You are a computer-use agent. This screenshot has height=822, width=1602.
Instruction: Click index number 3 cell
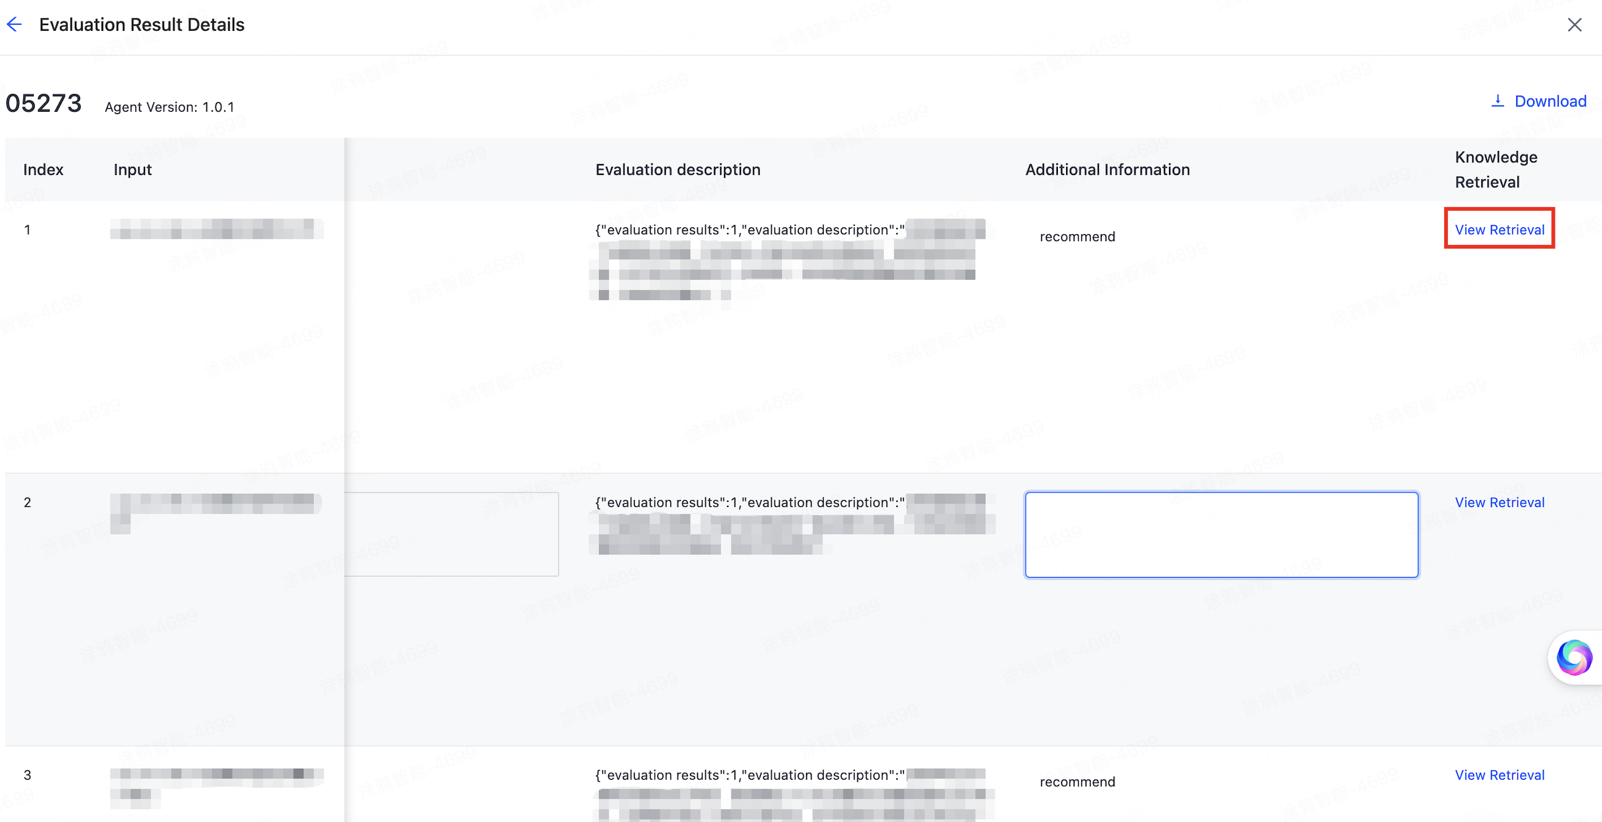(x=27, y=775)
